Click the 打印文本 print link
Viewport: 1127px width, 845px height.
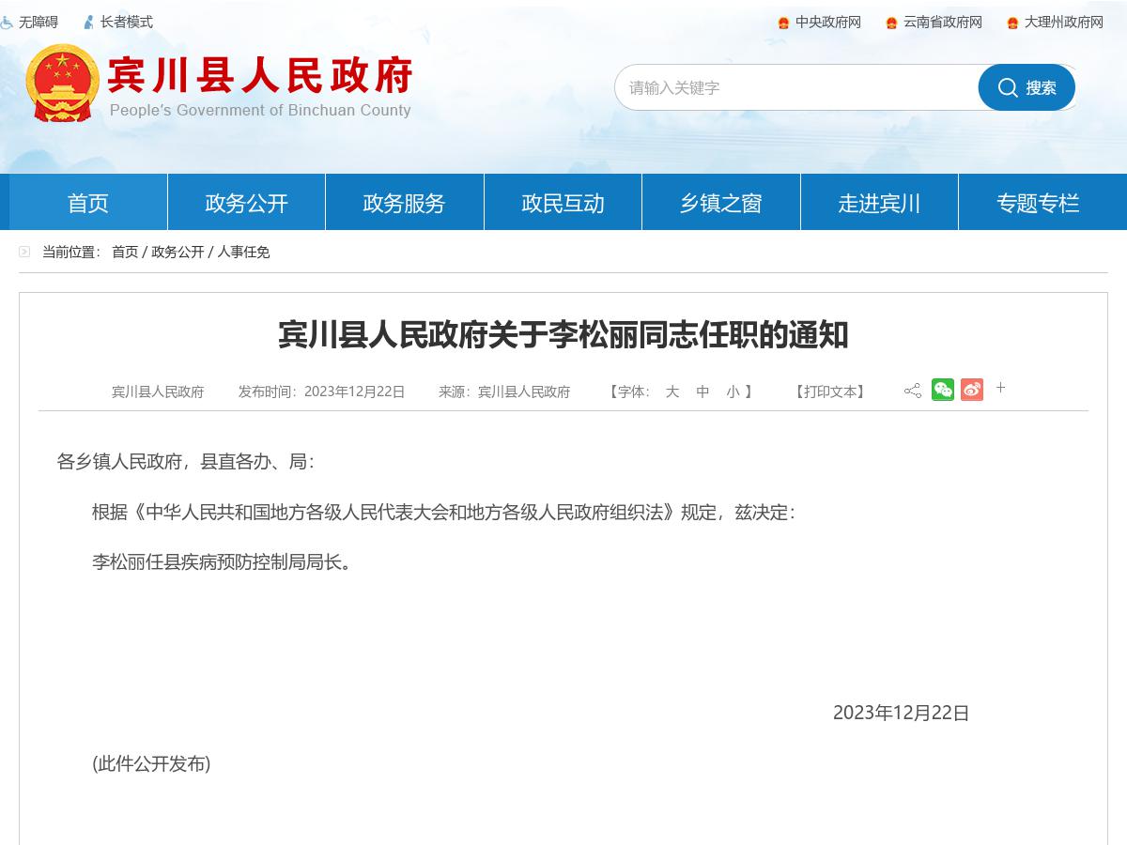[830, 392]
